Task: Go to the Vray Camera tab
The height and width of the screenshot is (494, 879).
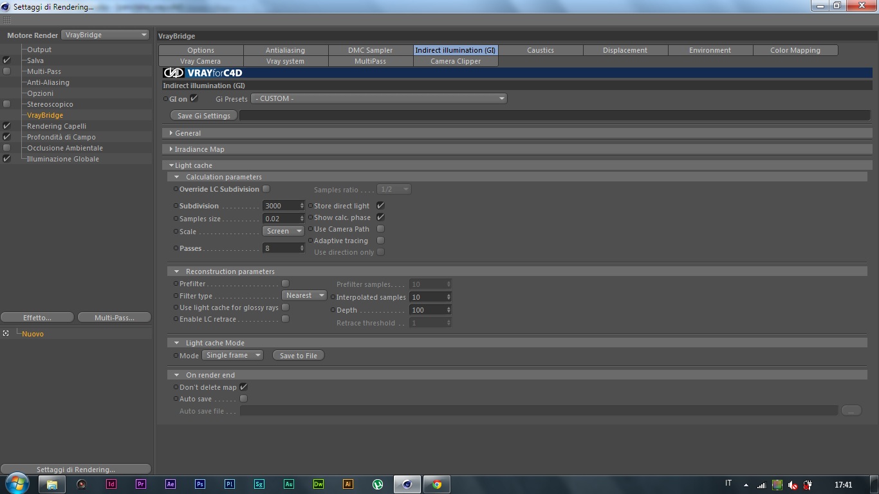Action: tap(201, 61)
